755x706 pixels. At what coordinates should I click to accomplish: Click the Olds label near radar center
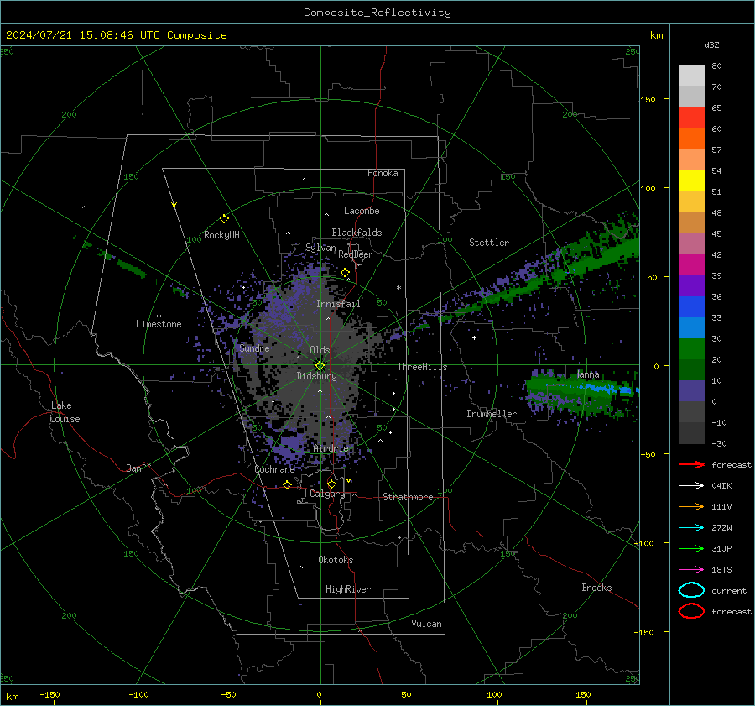(x=320, y=350)
